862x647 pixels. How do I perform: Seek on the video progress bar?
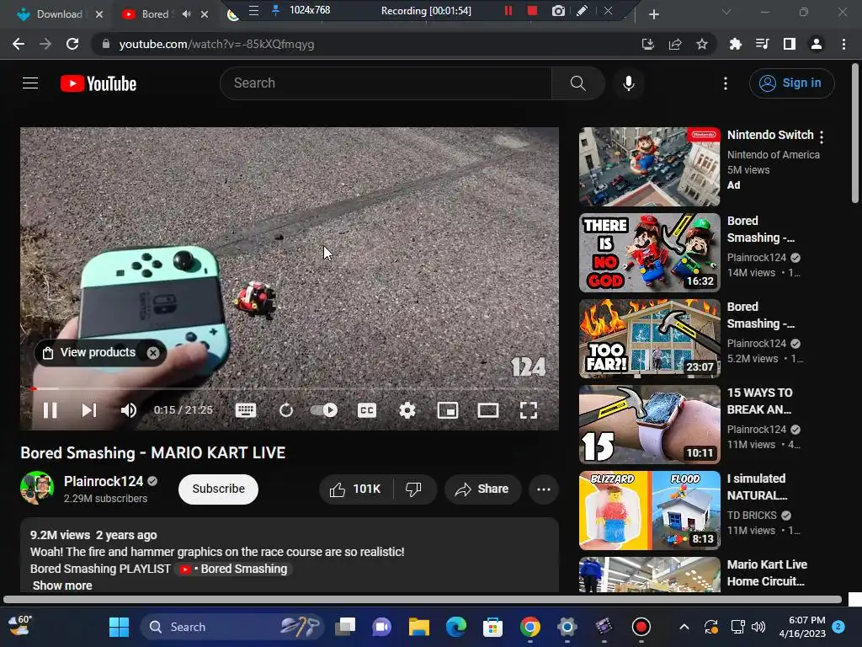290,389
